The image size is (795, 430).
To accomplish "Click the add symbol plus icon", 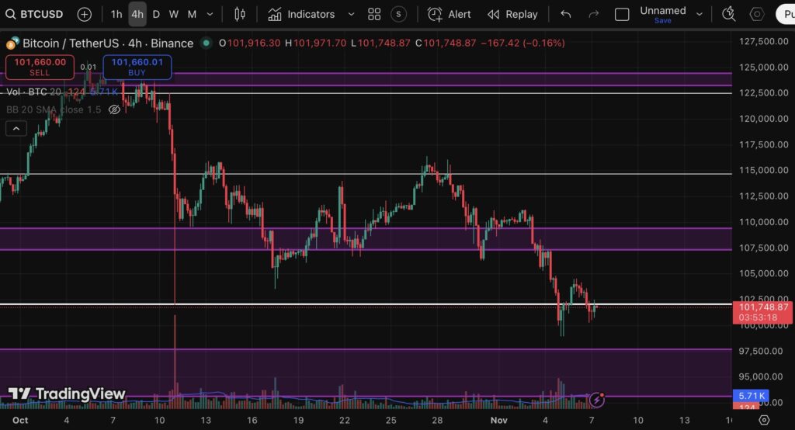I will (x=84, y=14).
